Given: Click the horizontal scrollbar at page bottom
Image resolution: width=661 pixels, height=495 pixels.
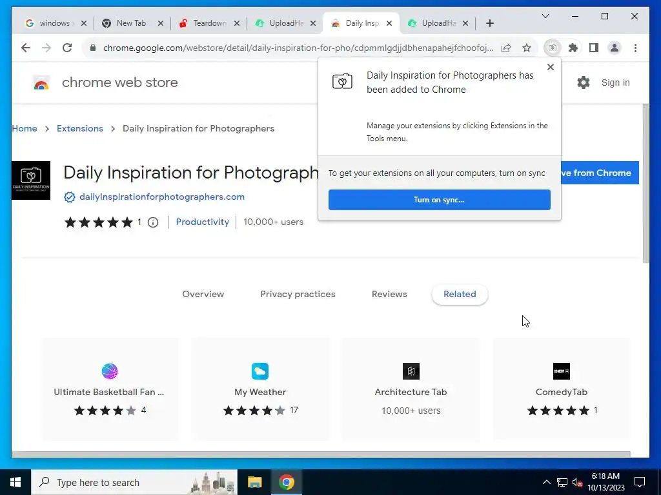Looking at the screenshot, I should [321, 454].
